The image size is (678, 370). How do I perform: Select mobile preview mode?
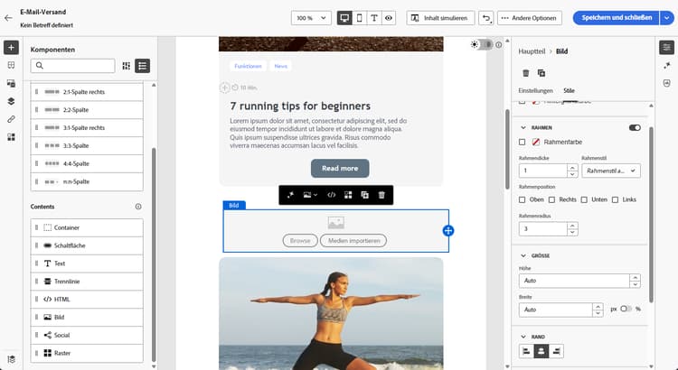[x=359, y=18]
